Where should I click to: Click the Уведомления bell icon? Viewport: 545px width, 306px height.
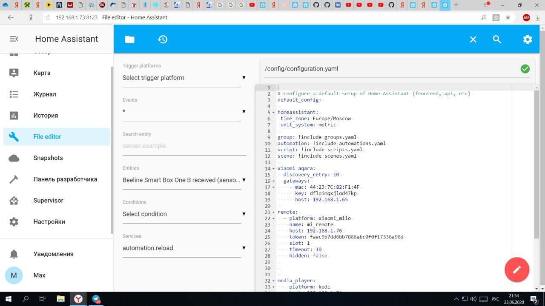(x=14, y=254)
